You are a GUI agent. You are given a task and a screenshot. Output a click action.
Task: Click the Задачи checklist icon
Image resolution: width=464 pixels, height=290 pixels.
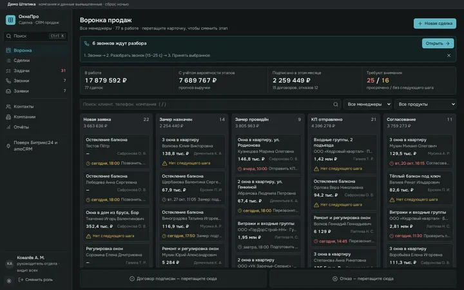[8, 71]
